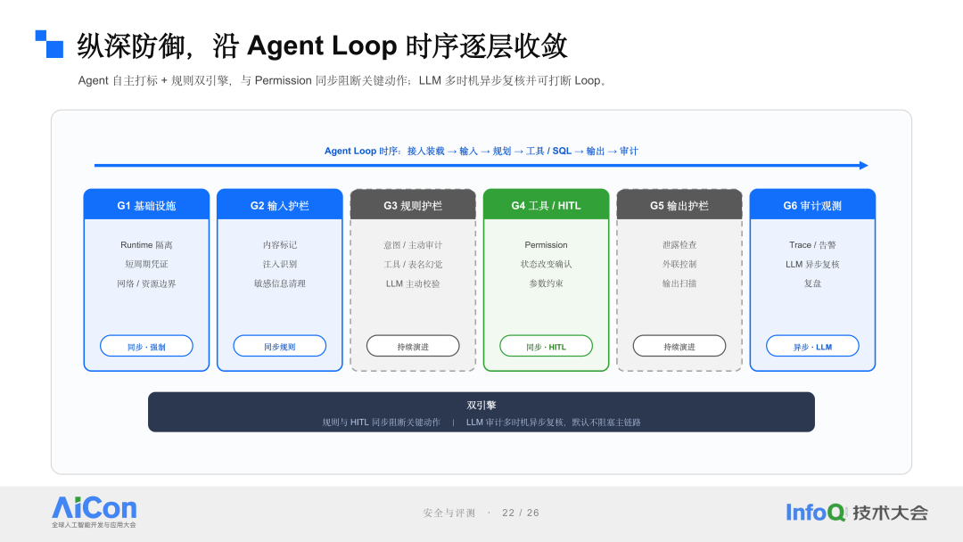Click the 外联控制 text
This screenshot has height=542, width=963.
click(679, 264)
